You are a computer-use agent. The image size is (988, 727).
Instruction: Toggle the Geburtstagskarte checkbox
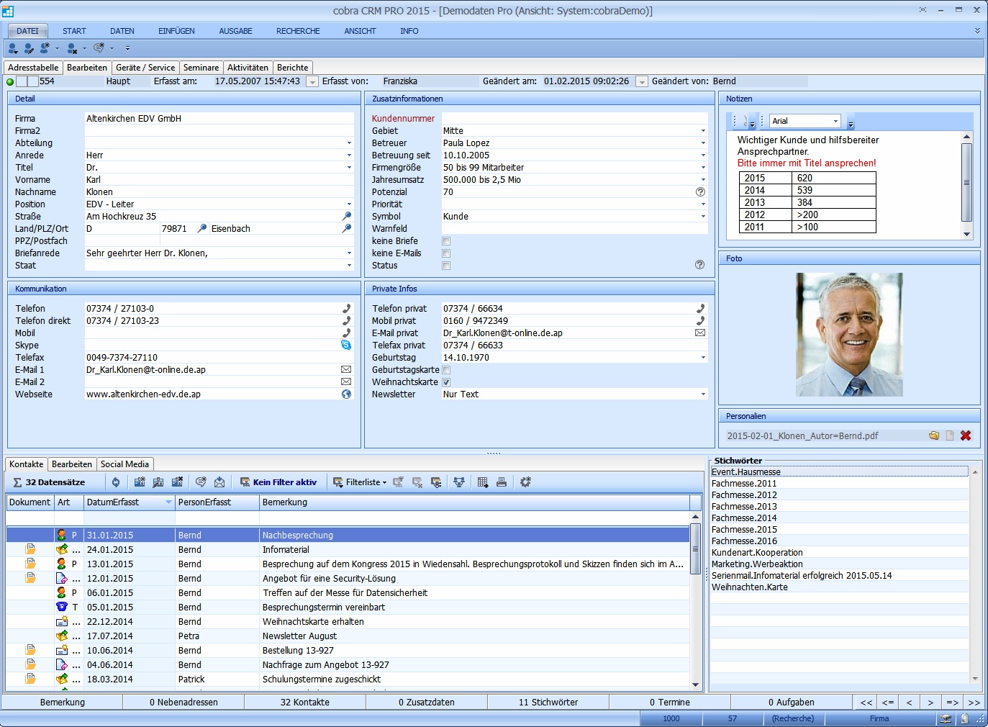[446, 370]
